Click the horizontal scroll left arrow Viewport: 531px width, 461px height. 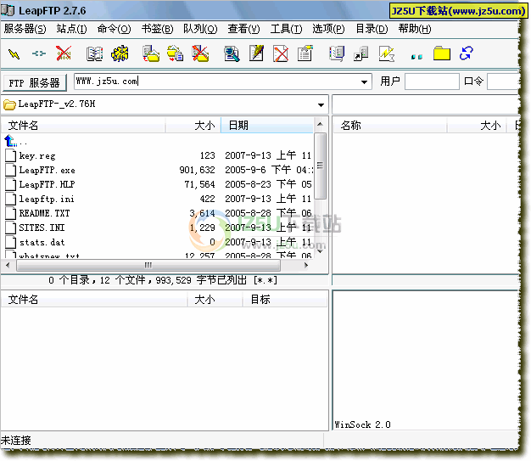pyautogui.click(x=8, y=266)
